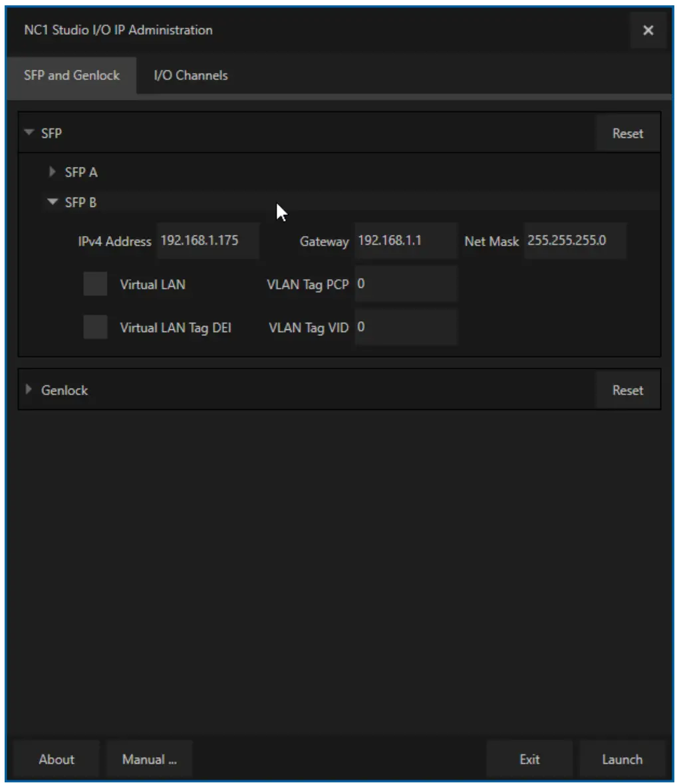
Task: Close the NC1 Studio I/O administration window
Action: 648,31
